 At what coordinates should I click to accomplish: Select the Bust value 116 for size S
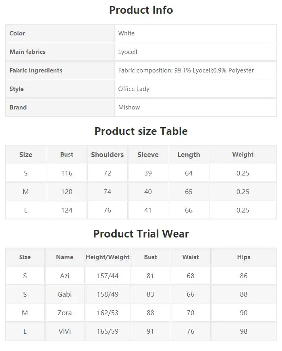coord(67,173)
